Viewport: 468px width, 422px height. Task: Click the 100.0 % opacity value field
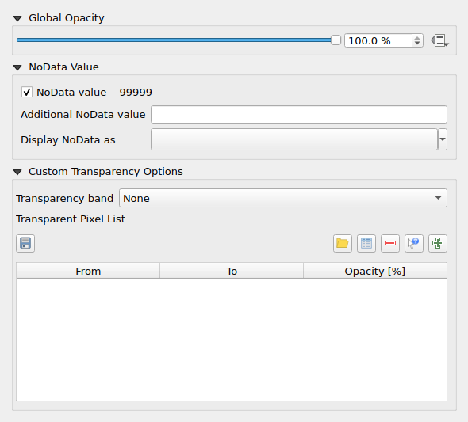pos(378,40)
